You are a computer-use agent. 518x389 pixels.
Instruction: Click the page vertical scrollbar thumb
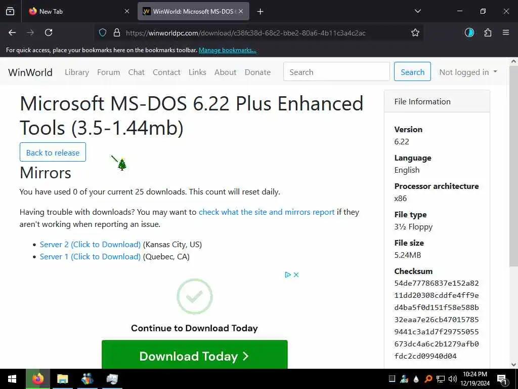pyautogui.click(x=514, y=166)
